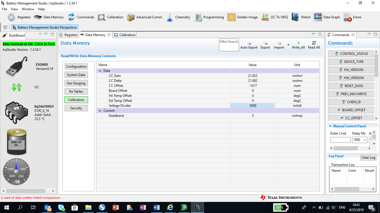Image resolution: width=380 pixels, height=213 pixels.
Task: Open Word from the taskbar
Action: pos(157,207)
